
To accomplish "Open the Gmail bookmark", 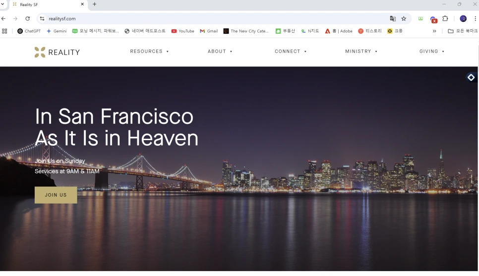I will [x=209, y=31].
